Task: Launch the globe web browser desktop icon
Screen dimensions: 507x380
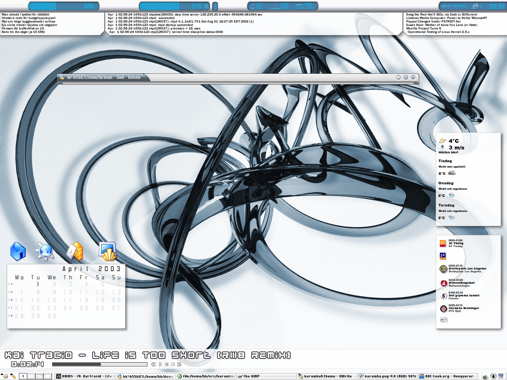Action: pyautogui.click(x=45, y=251)
